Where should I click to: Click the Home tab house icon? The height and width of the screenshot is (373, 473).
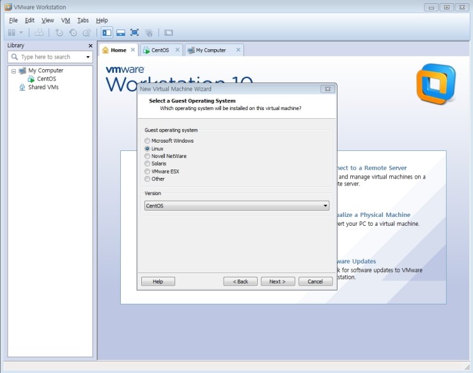(x=105, y=50)
